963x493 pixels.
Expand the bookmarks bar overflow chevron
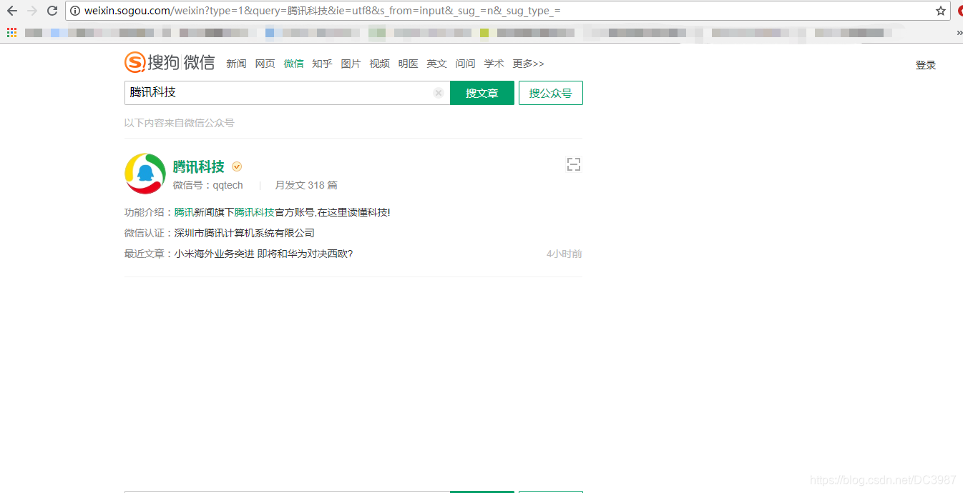click(x=959, y=32)
